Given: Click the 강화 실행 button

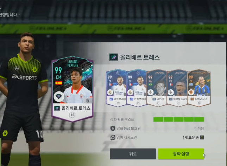Looking at the screenshot, I should tap(181, 154).
